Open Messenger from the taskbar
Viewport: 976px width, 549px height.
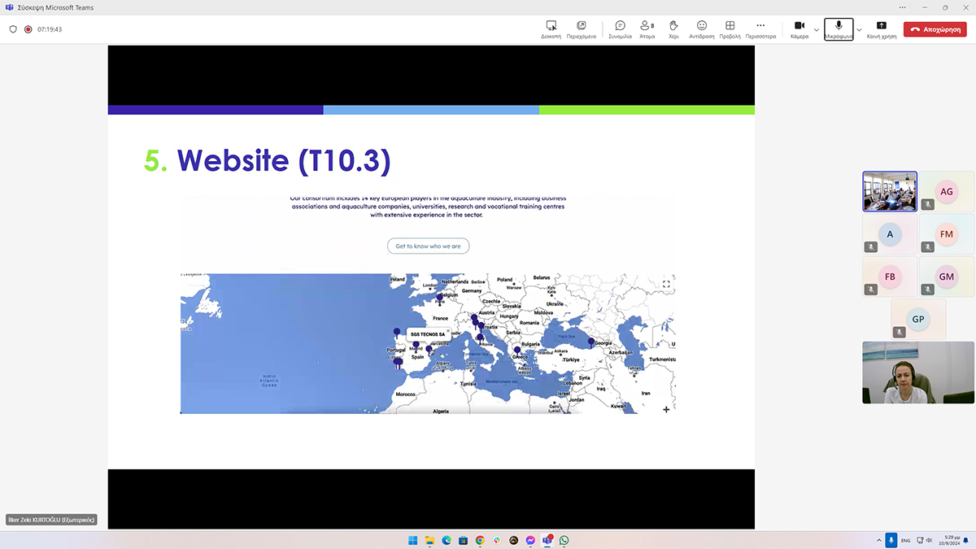tap(530, 540)
